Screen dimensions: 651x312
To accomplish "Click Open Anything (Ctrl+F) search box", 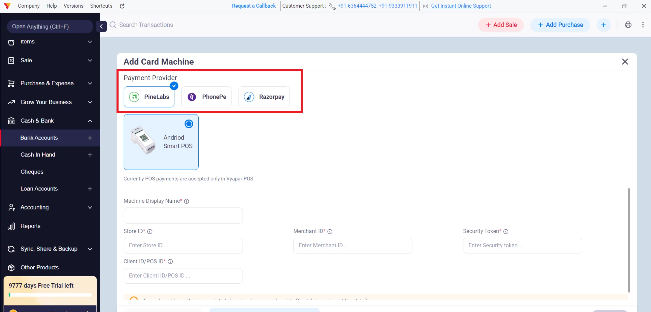I will [x=50, y=27].
